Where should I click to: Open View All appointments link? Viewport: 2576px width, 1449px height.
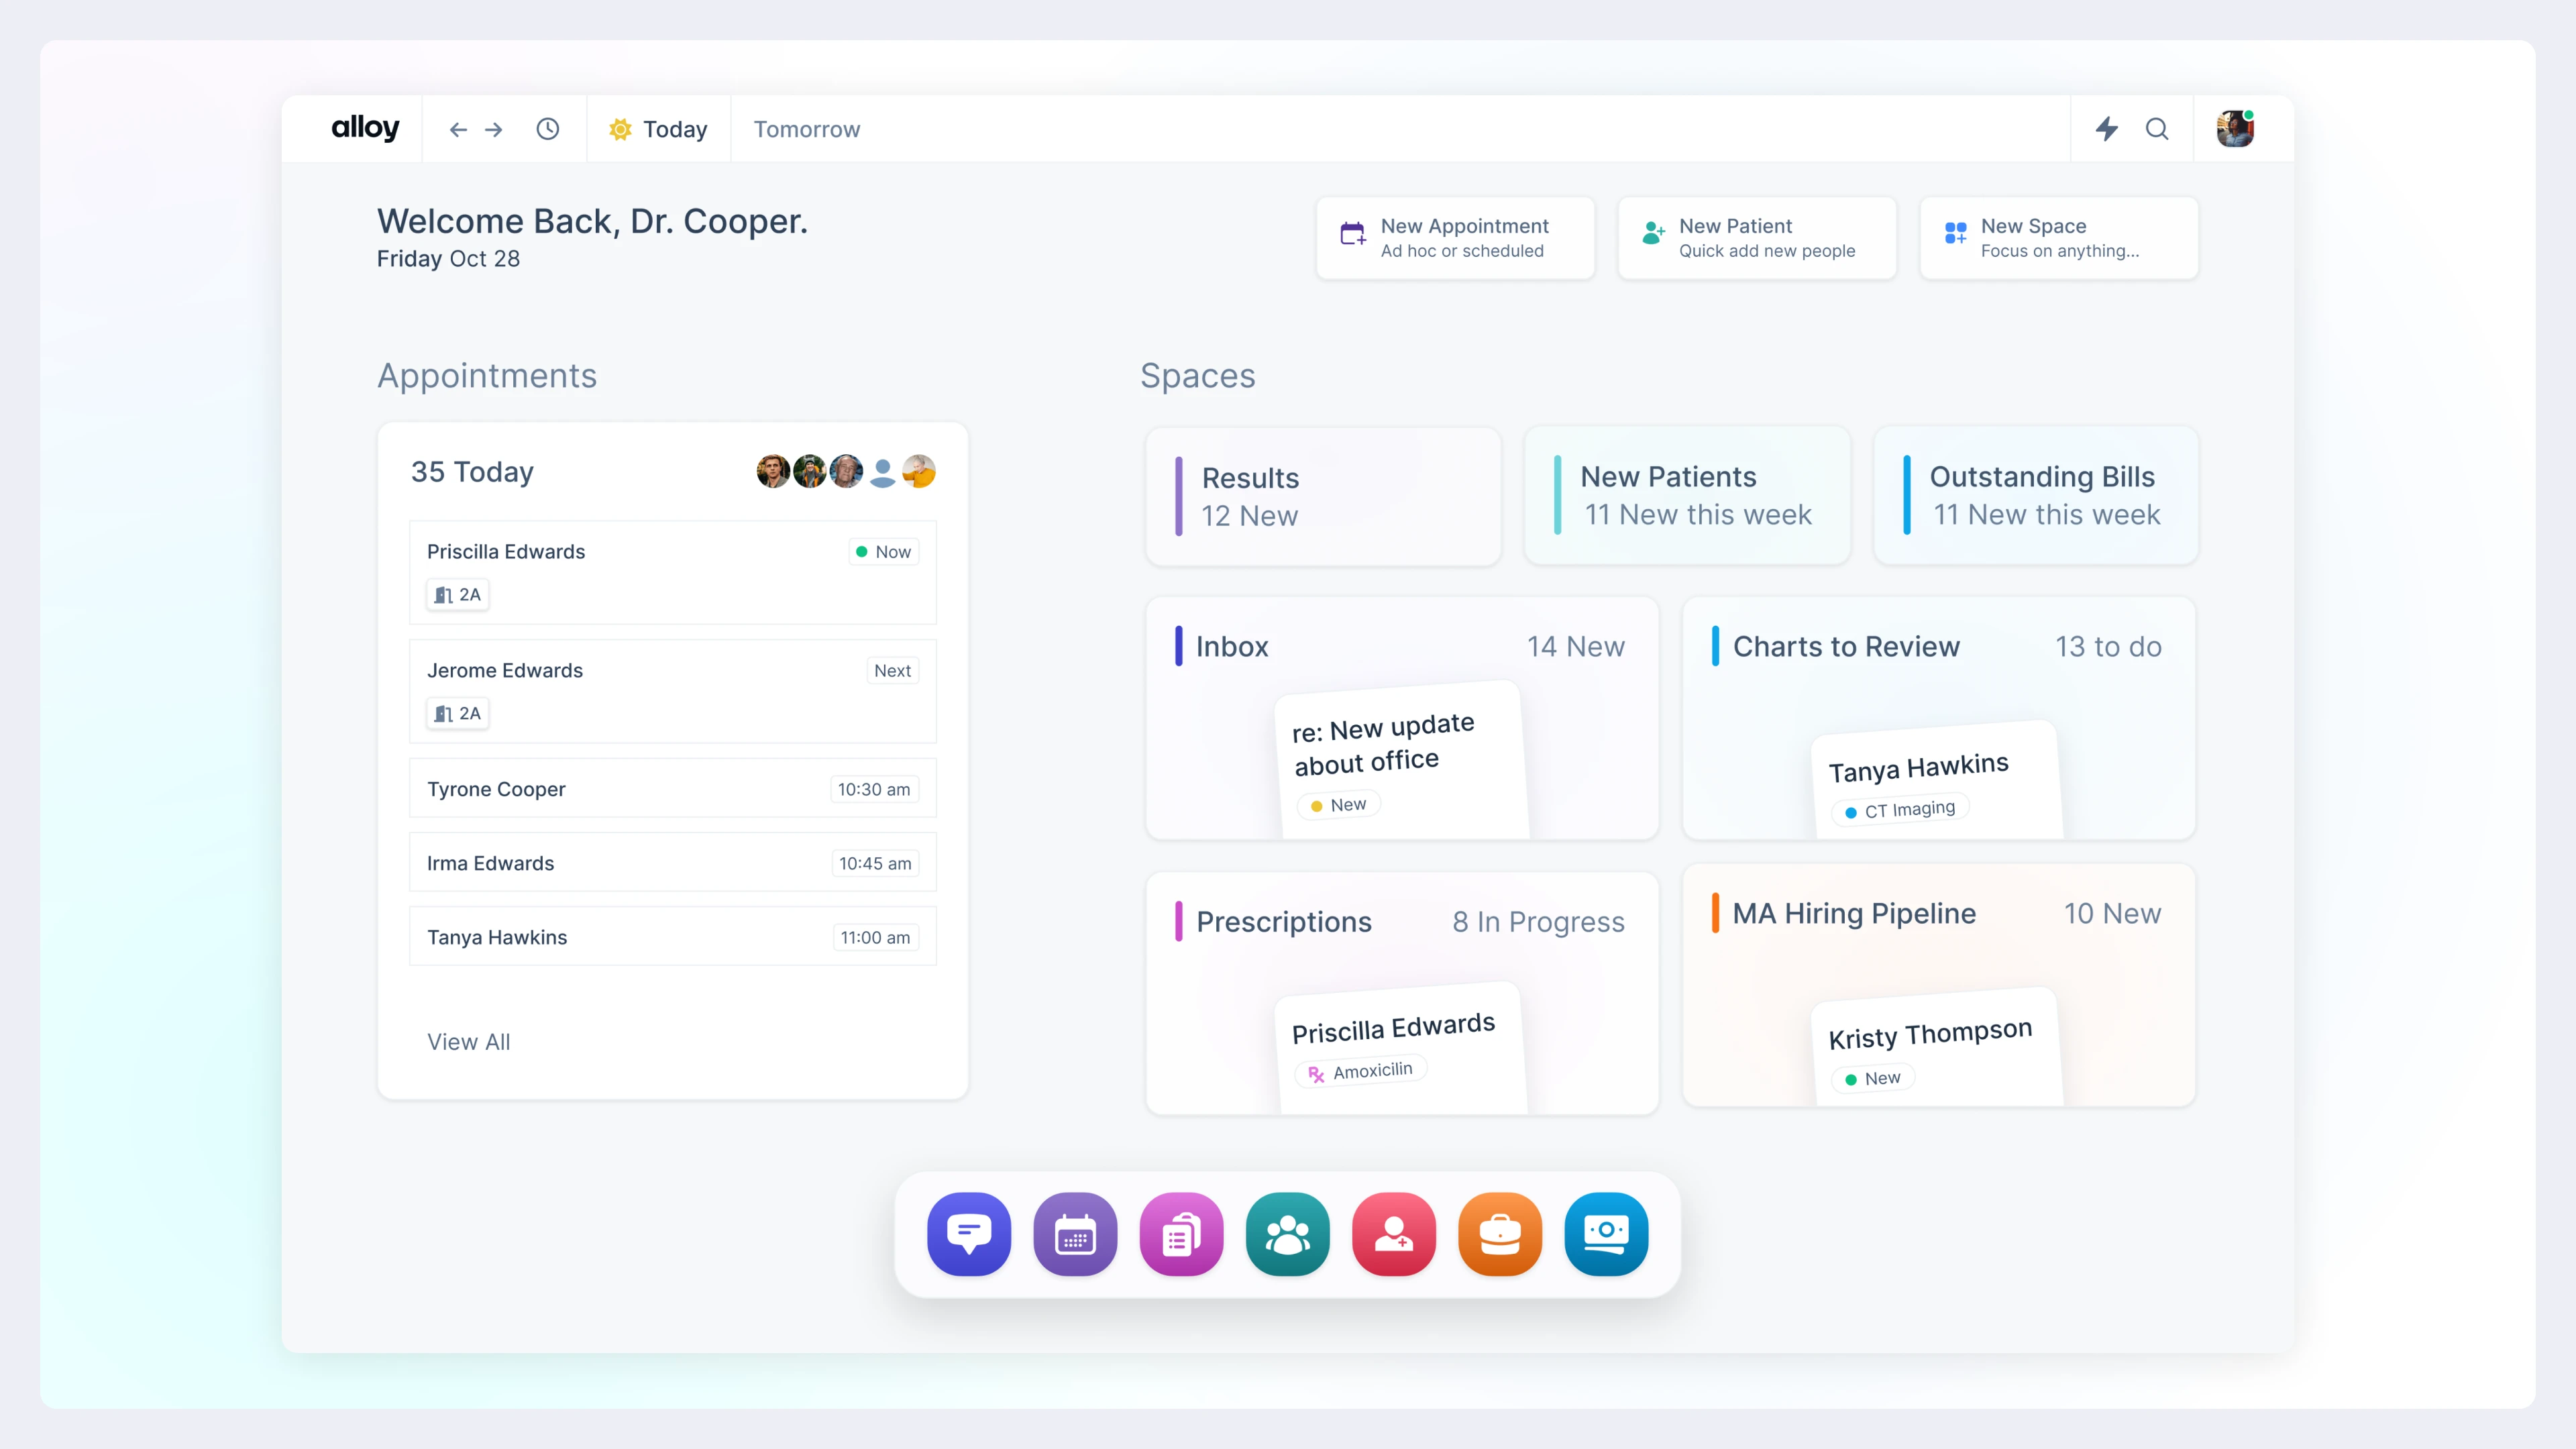click(x=468, y=1041)
